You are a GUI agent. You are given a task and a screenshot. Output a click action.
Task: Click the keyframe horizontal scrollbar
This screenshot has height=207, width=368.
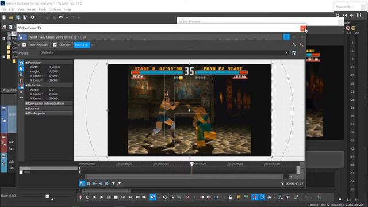(x=184, y=177)
